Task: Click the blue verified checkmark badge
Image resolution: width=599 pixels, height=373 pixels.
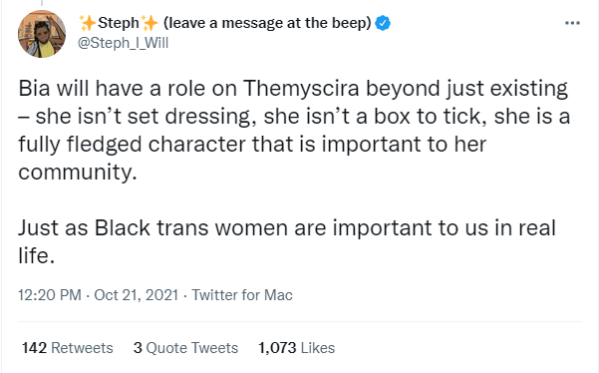Action: [383, 23]
